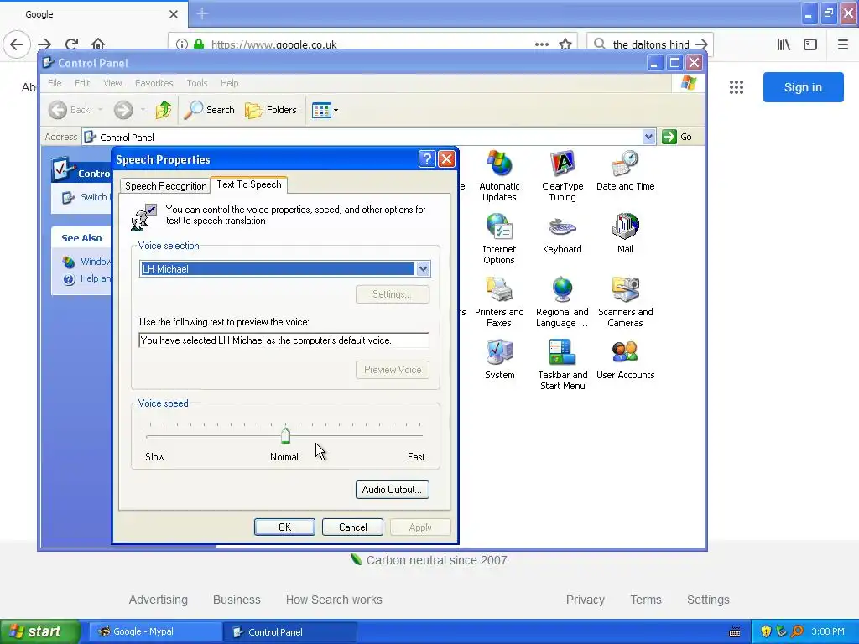
Task: Open Help menu in Control Panel
Action: (x=230, y=83)
